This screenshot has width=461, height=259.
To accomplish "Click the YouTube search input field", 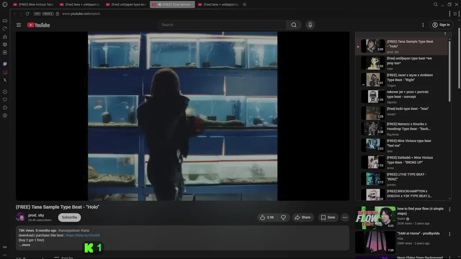I will click(222, 25).
